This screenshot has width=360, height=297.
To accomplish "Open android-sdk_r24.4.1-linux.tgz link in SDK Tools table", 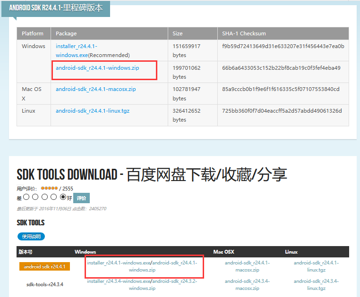I will tap(316, 266).
